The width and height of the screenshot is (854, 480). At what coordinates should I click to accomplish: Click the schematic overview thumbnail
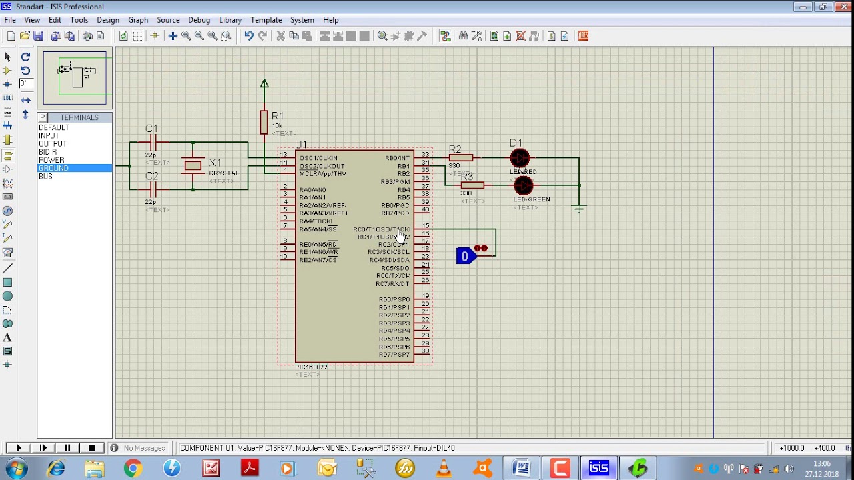(75, 78)
